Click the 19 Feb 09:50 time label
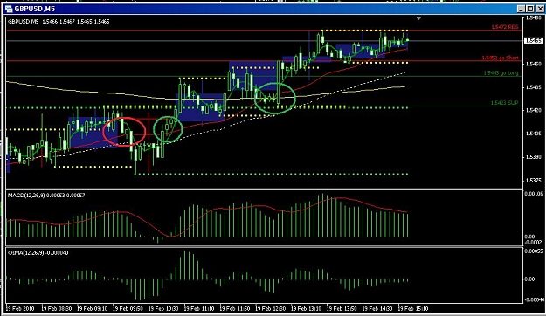The height and width of the screenshot is (316, 546). coord(128,308)
